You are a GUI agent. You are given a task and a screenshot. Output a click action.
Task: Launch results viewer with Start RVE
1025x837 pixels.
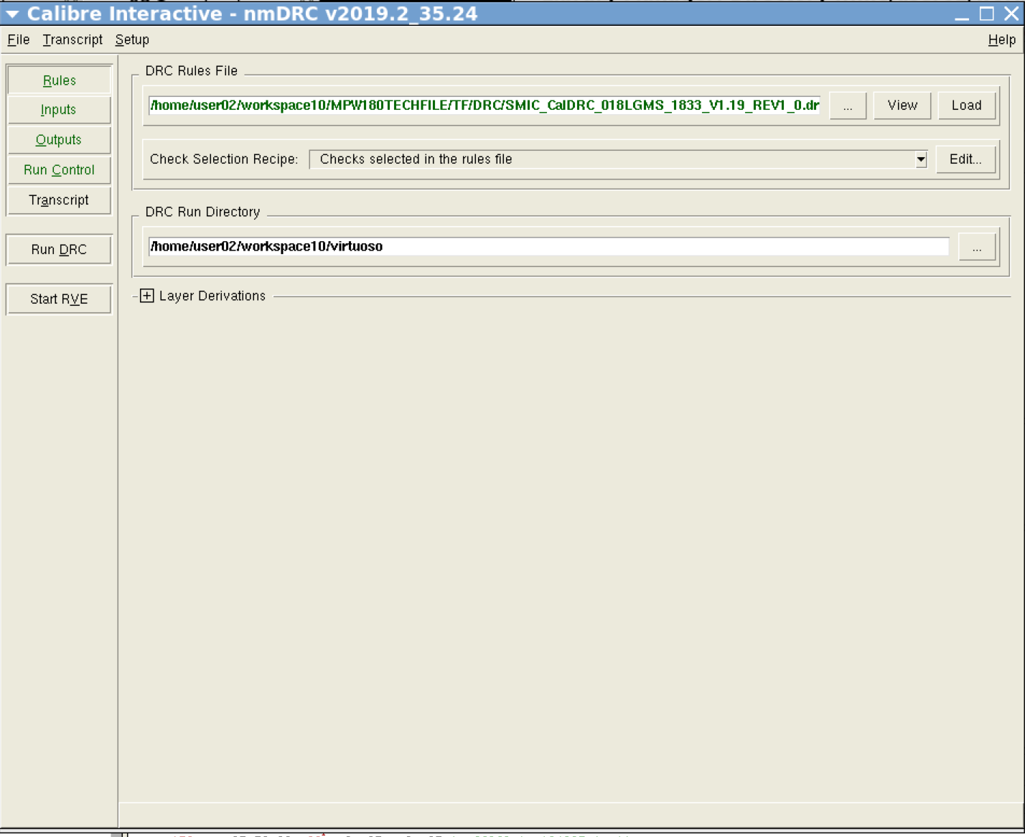pyautogui.click(x=59, y=299)
